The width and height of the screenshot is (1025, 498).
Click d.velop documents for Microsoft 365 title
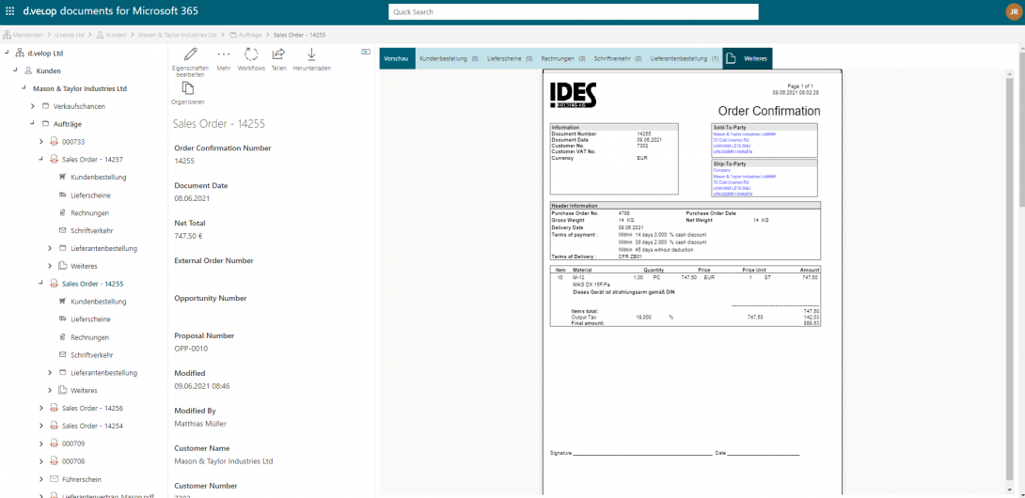pyautogui.click(x=110, y=12)
